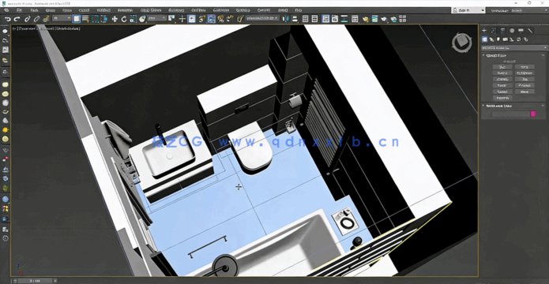Click the Mirror tool icon
The height and width of the screenshot is (284, 549).
pos(285,19)
